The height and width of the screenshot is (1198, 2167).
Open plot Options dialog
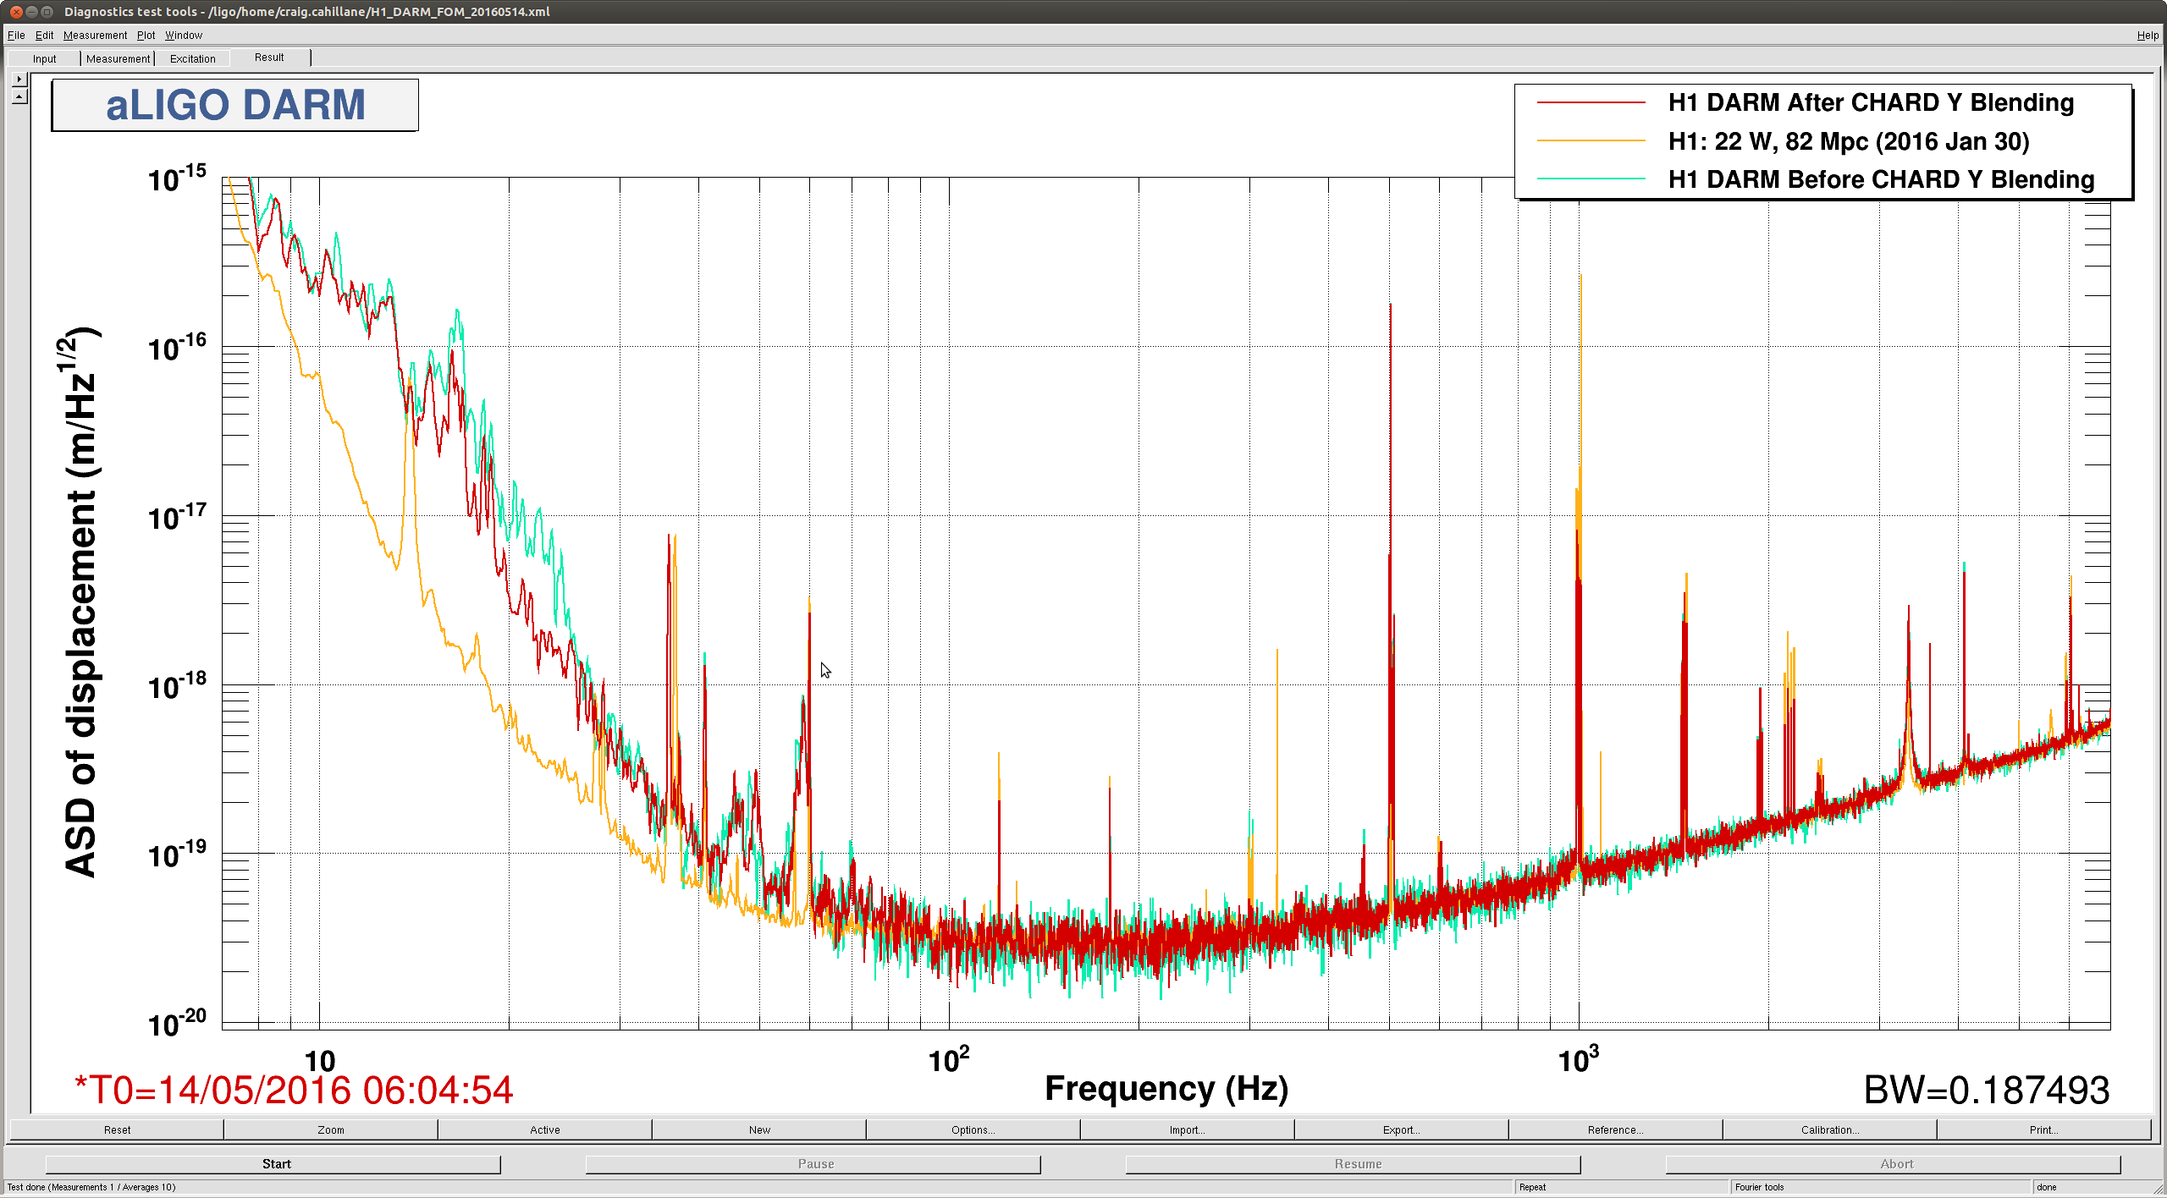[973, 1129]
